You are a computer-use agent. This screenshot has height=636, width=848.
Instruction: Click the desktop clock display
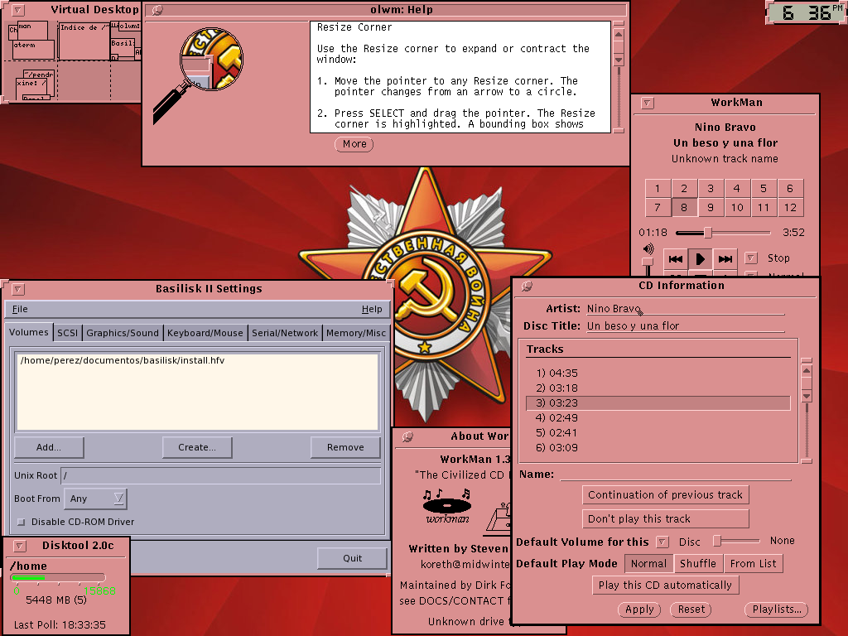pyautogui.click(x=807, y=12)
